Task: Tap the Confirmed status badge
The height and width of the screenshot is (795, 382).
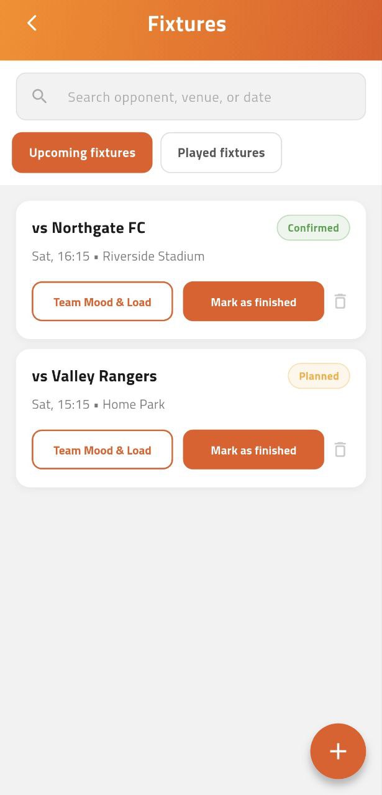Action: (x=313, y=227)
